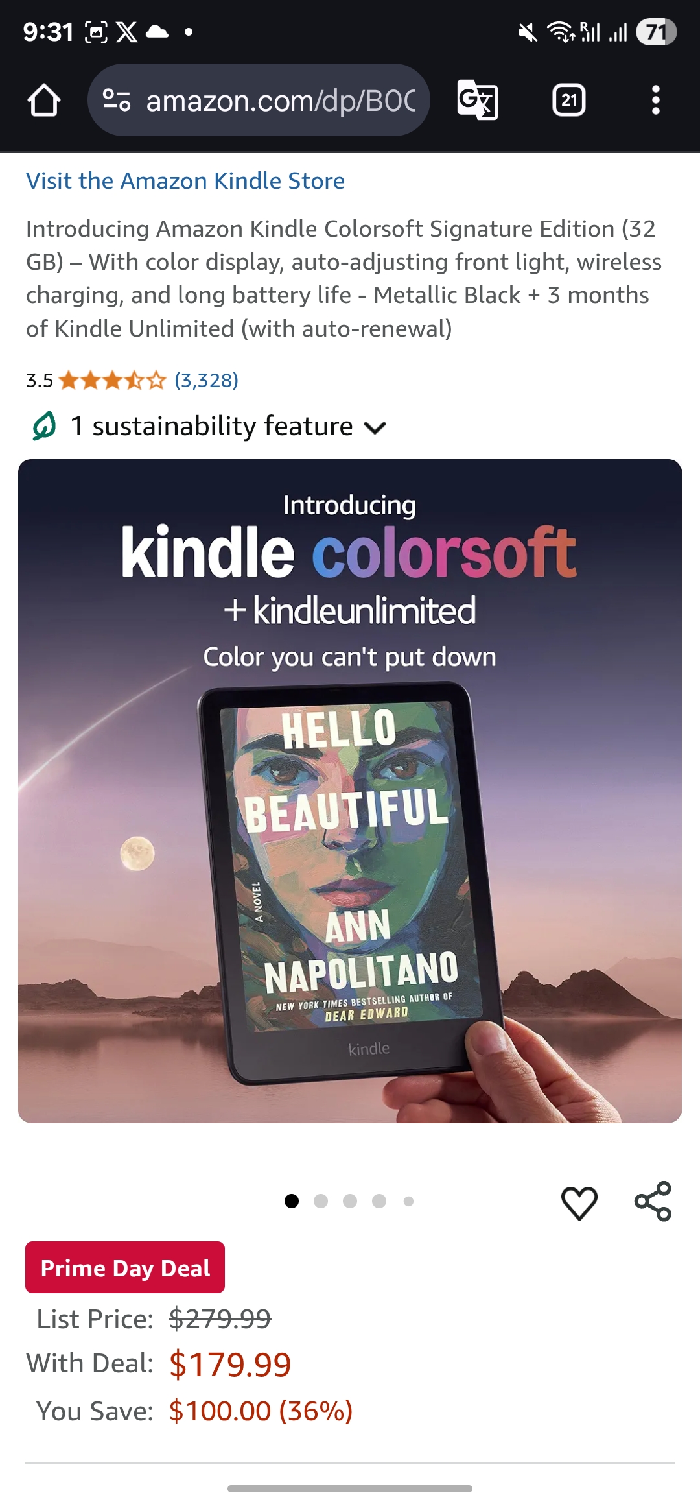
Task: Tap the amazon.com URL address field
Action: 281,101
